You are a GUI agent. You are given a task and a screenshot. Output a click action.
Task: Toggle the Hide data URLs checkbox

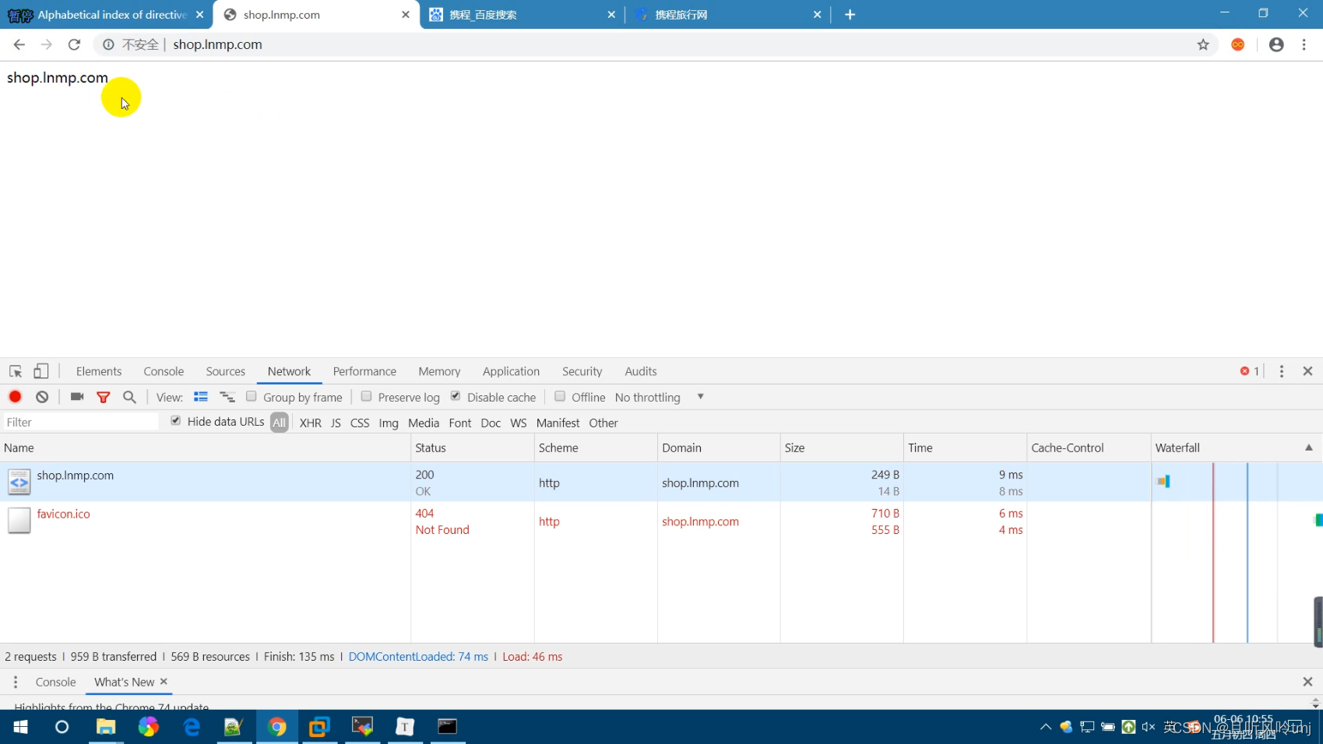[176, 421]
